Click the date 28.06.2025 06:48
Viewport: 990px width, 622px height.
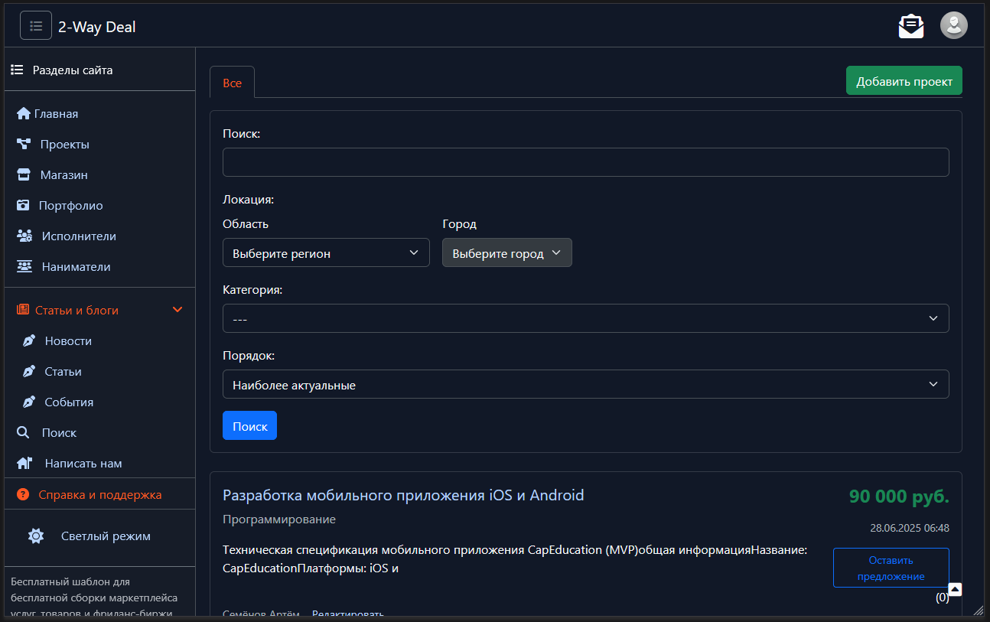click(x=910, y=528)
